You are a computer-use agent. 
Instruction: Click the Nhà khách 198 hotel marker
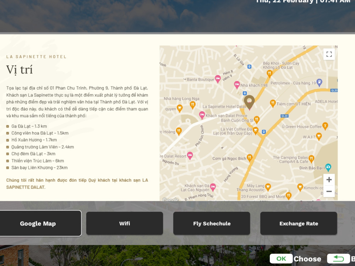point(237,85)
